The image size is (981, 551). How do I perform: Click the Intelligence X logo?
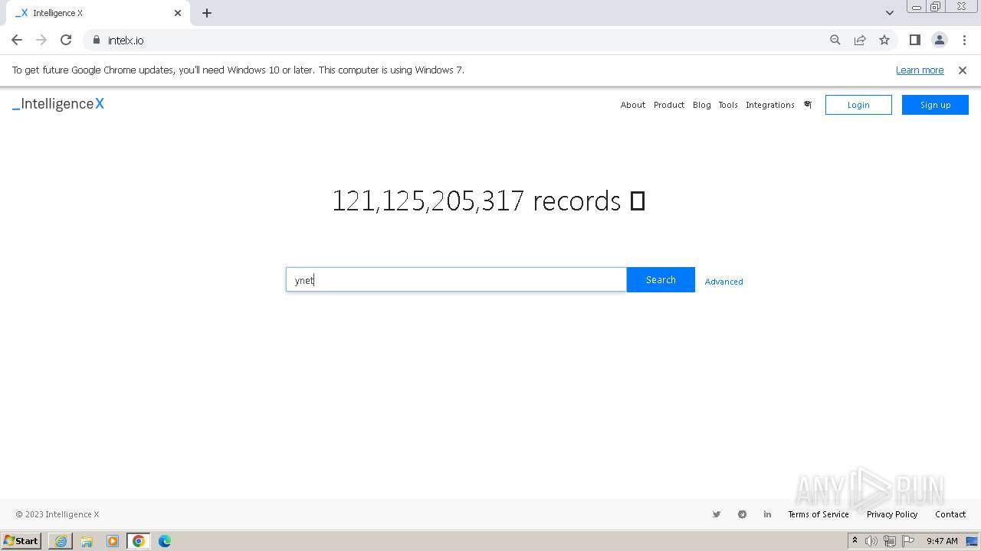[x=58, y=104]
